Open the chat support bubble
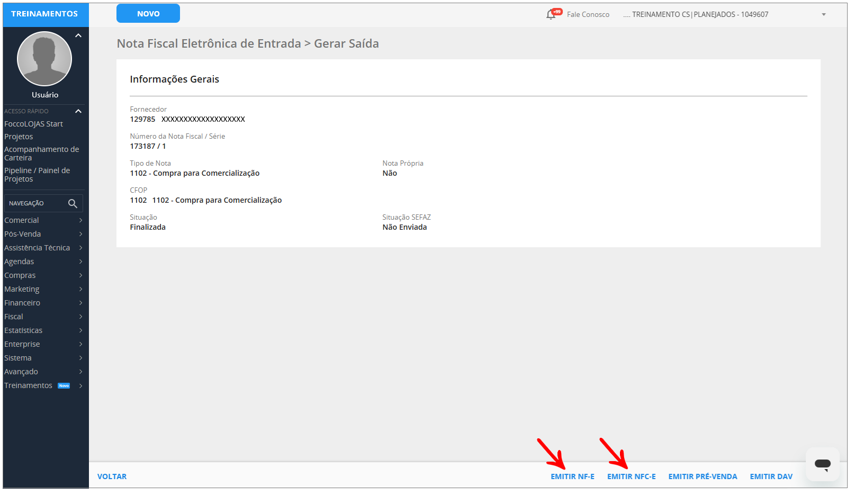The height and width of the screenshot is (495, 855). point(822,464)
